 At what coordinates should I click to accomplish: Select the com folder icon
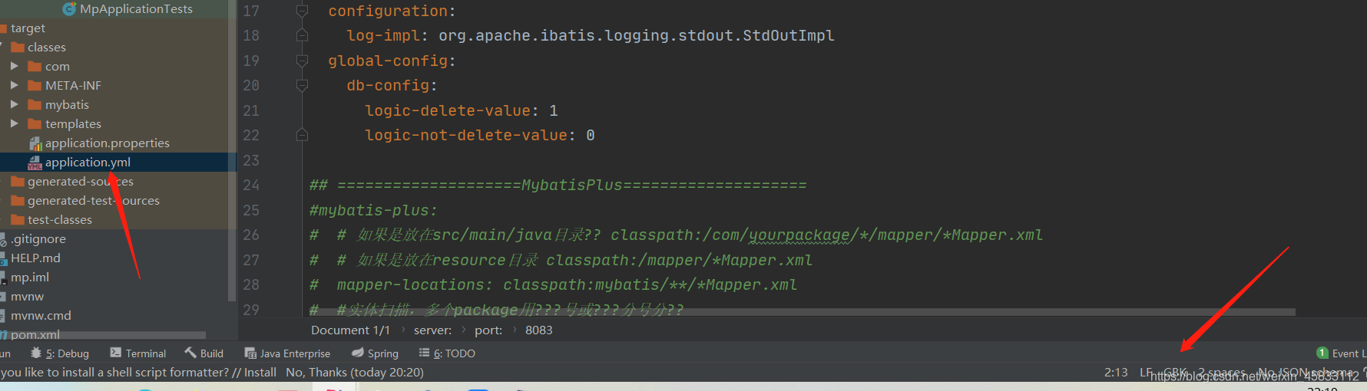click(x=35, y=66)
